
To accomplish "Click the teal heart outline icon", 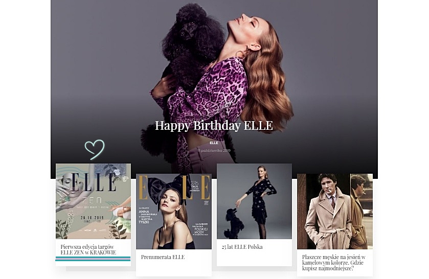I will click(x=95, y=149).
